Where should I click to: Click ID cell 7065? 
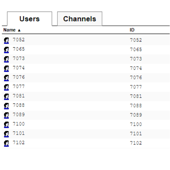coord(136,50)
